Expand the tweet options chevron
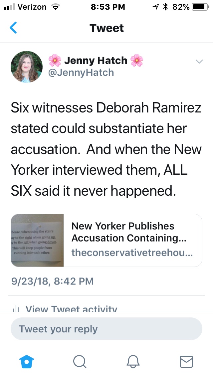This screenshot has height=378, width=213. coord(199,62)
